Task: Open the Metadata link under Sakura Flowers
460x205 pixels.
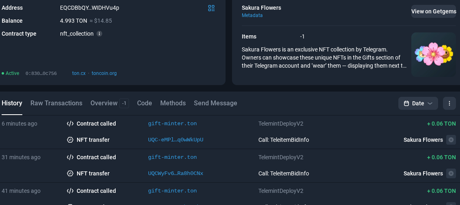Action: [252, 15]
